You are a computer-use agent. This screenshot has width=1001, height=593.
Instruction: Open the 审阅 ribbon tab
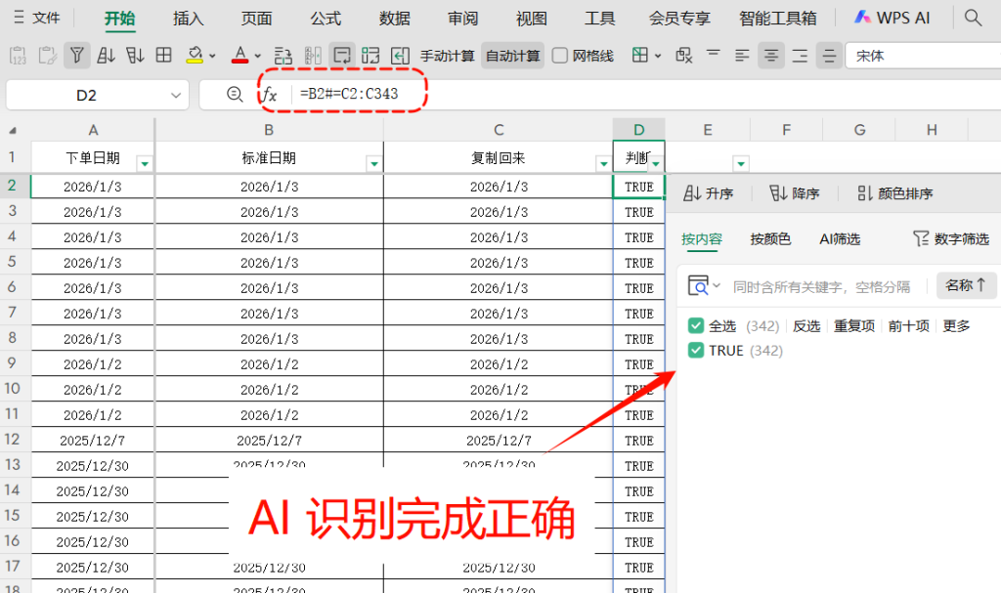[x=462, y=19]
